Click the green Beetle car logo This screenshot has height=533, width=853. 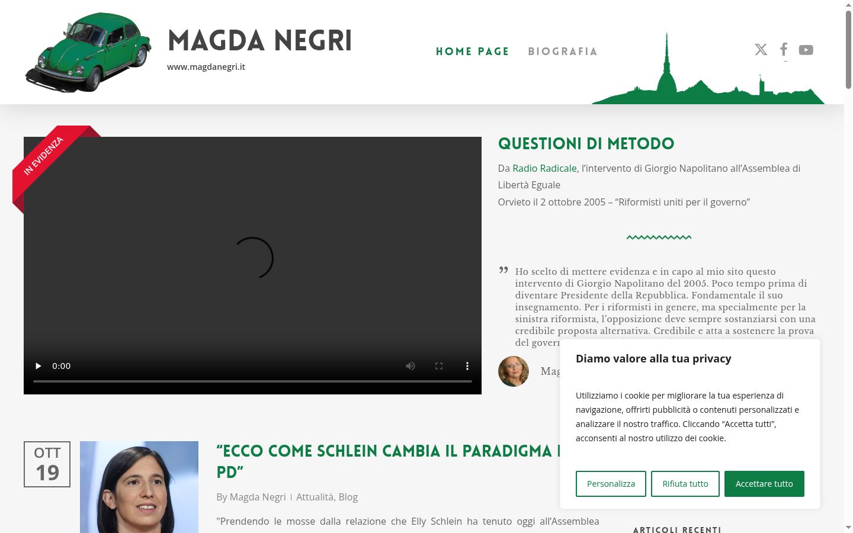(88, 52)
